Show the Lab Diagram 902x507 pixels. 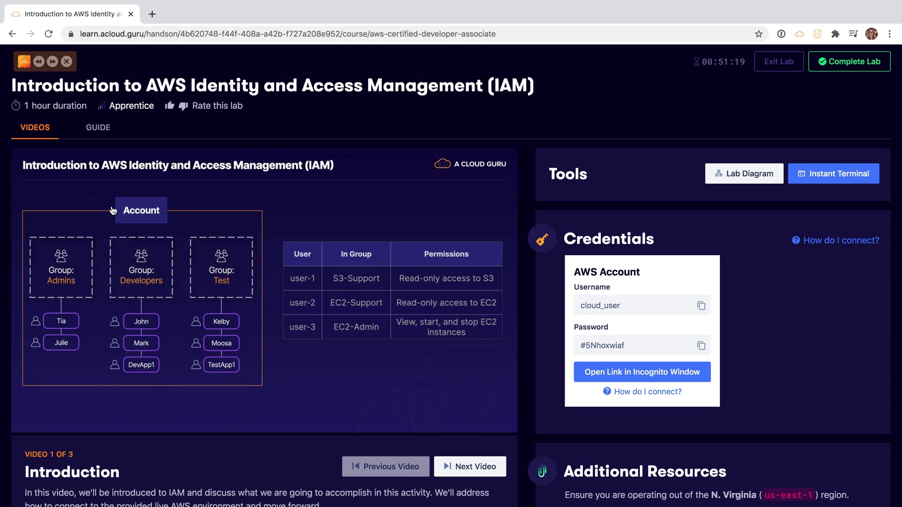[744, 174]
